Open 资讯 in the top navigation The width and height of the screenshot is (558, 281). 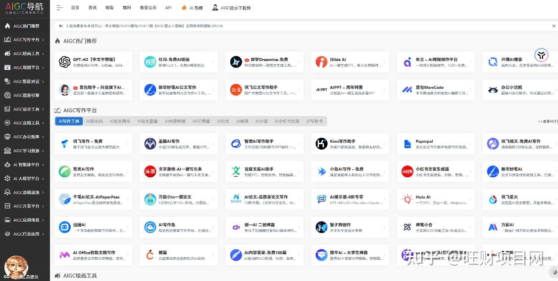tap(93, 7)
